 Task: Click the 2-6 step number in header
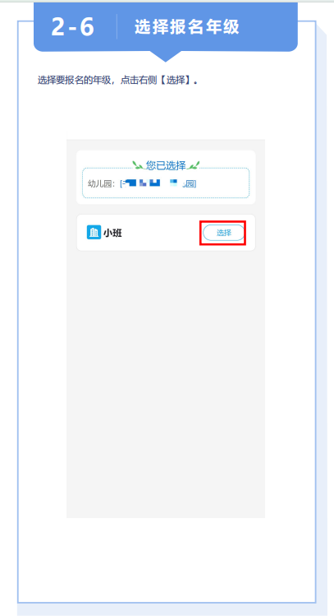pyautogui.click(x=73, y=27)
